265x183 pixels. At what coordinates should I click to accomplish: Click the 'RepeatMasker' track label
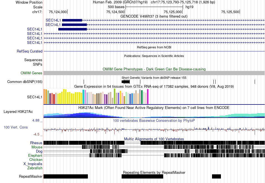pos(31,176)
